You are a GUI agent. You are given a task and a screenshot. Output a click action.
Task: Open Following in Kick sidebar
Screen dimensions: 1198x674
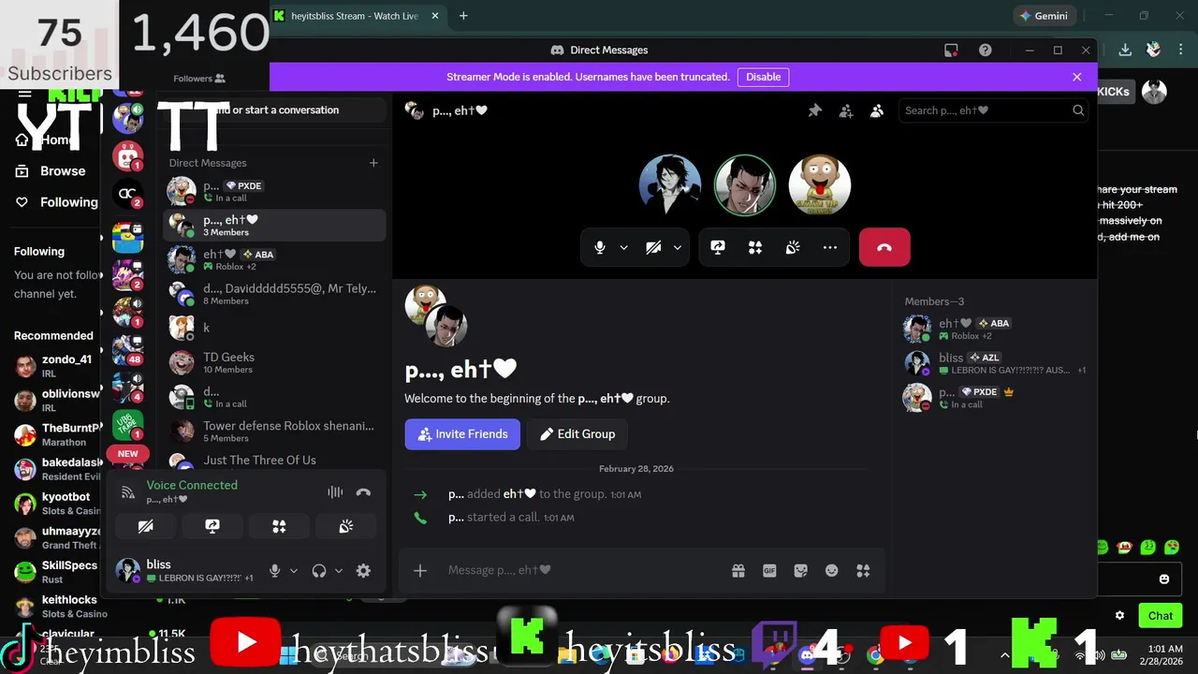click(56, 202)
